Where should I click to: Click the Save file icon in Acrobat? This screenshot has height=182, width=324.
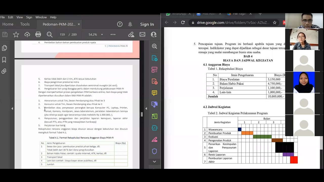[x=5, y=34]
